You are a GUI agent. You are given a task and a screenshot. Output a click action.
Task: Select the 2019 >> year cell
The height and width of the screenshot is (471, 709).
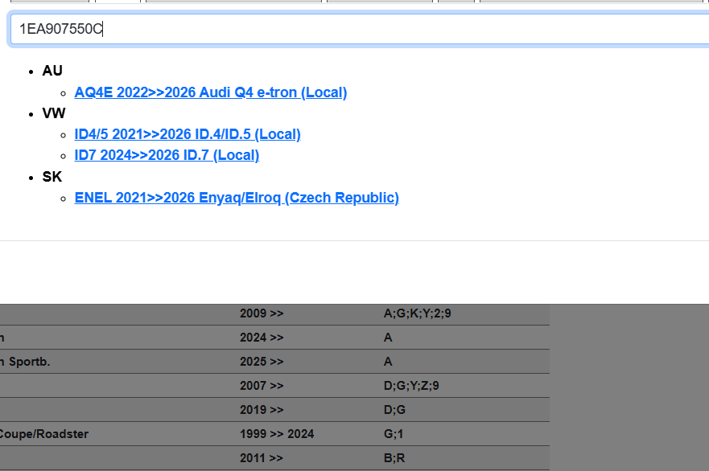pos(262,410)
